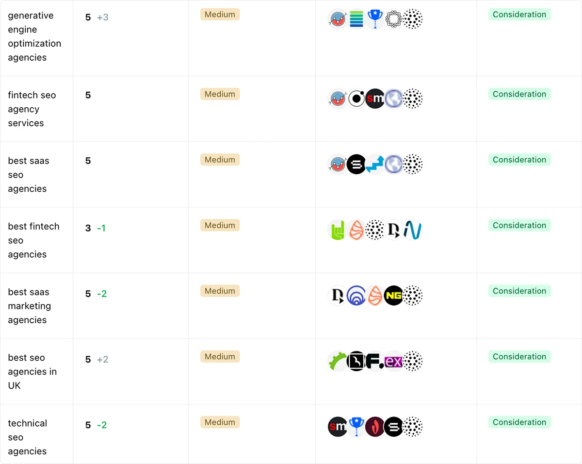Click the Medium badge for fintech seo agency services
Image resolution: width=582 pixels, height=464 pixels.
point(220,94)
